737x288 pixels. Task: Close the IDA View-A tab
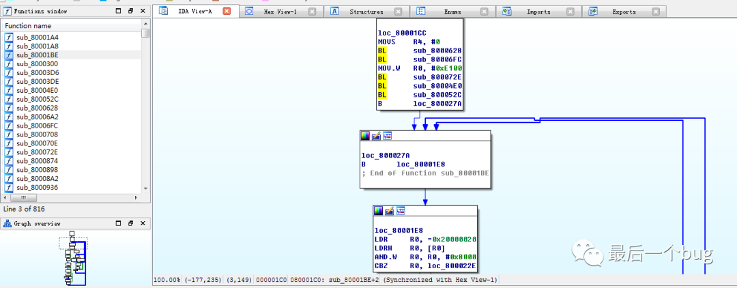227,12
